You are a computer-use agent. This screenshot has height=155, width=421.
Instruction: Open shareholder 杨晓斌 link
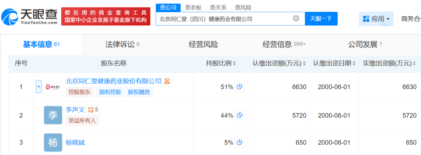pyautogui.click(x=75, y=143)
